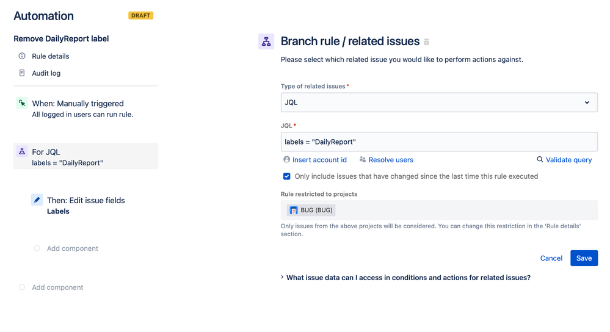Open Rule details section
This screenshot has height=332, width=610.
pyautogui.click(x=51, y=56)
